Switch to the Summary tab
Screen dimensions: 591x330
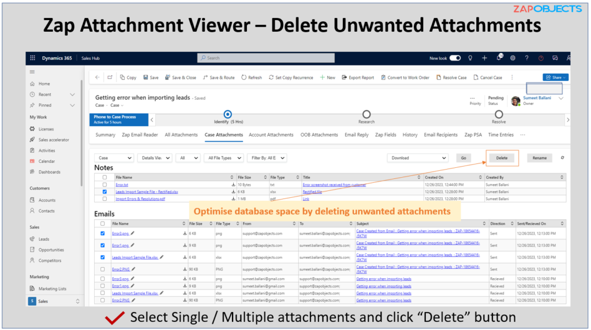105,135
